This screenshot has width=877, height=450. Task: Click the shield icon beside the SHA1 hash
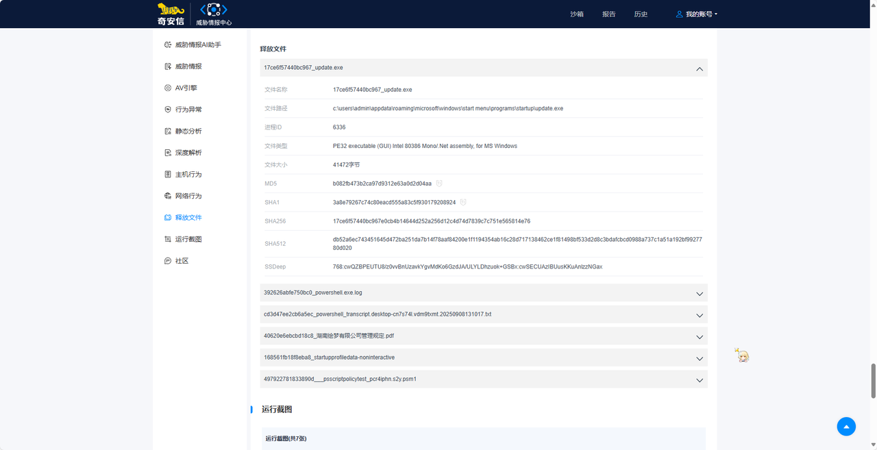[463, 203]
